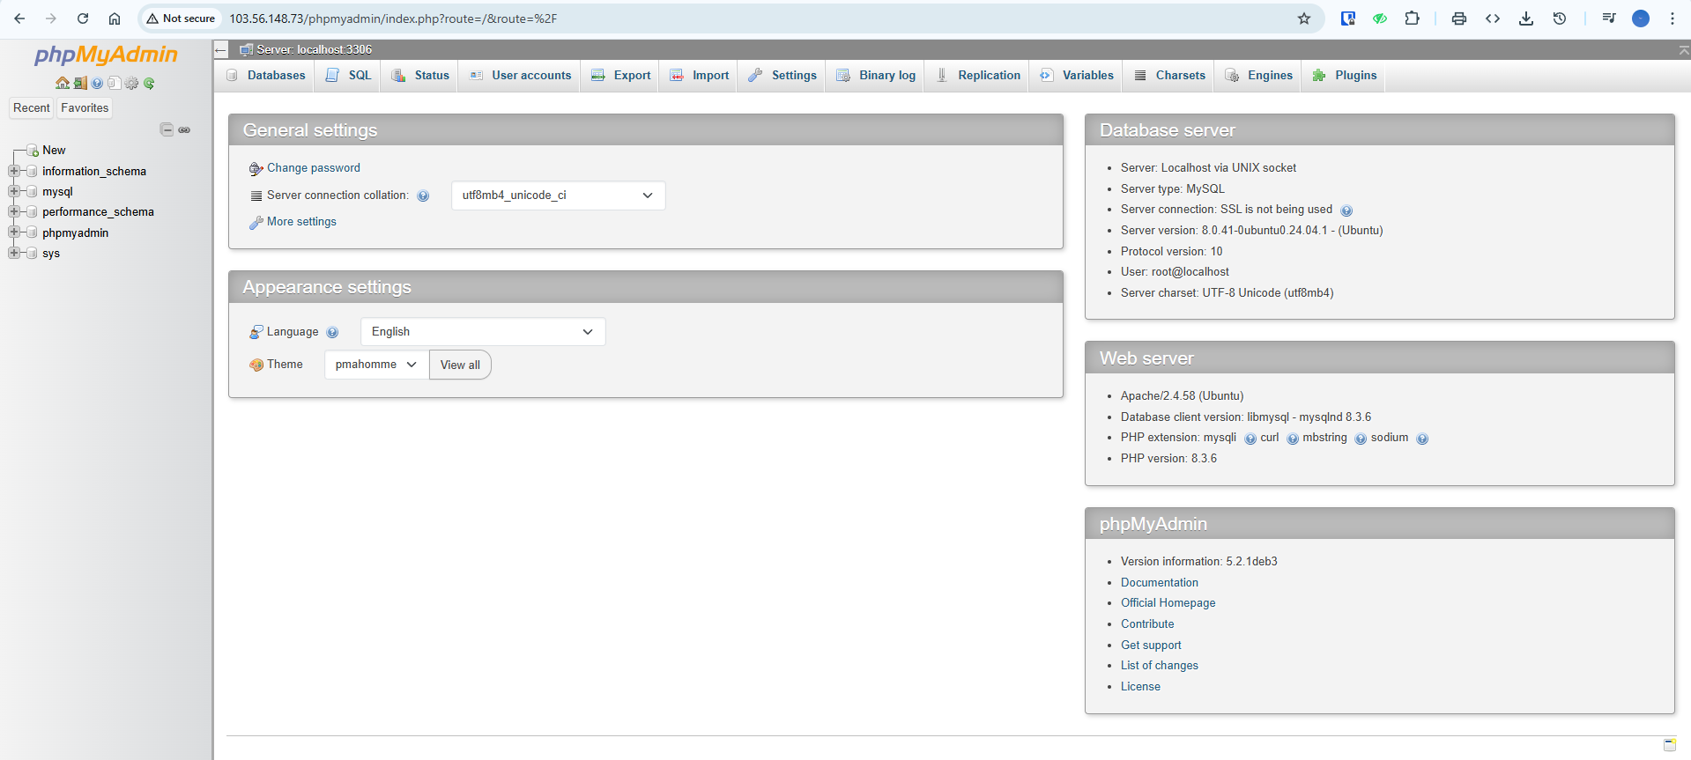Viewport: 1691px width, 760px height.
Task: Click help icon after curl extension
Action: [1293, 439]
